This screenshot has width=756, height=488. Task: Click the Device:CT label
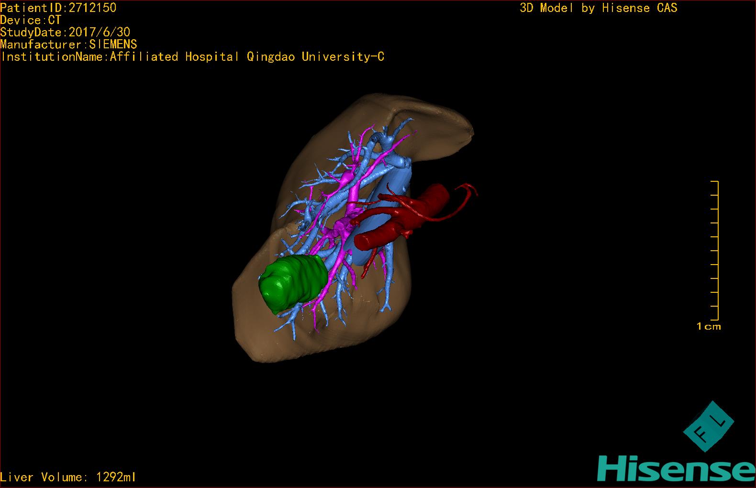tap(31, 20)
